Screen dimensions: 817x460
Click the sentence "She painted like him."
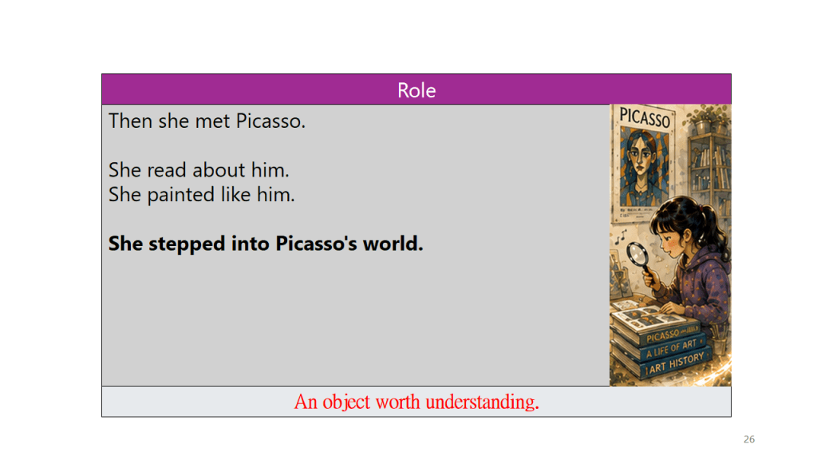(x=202, y=195)
